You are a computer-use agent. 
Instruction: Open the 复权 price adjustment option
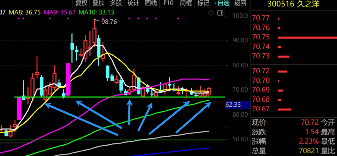(81, 3)
